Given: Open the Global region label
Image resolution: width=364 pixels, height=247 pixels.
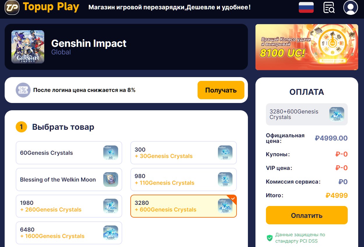Looking at the screenshot, I should (x=61, y=52).
